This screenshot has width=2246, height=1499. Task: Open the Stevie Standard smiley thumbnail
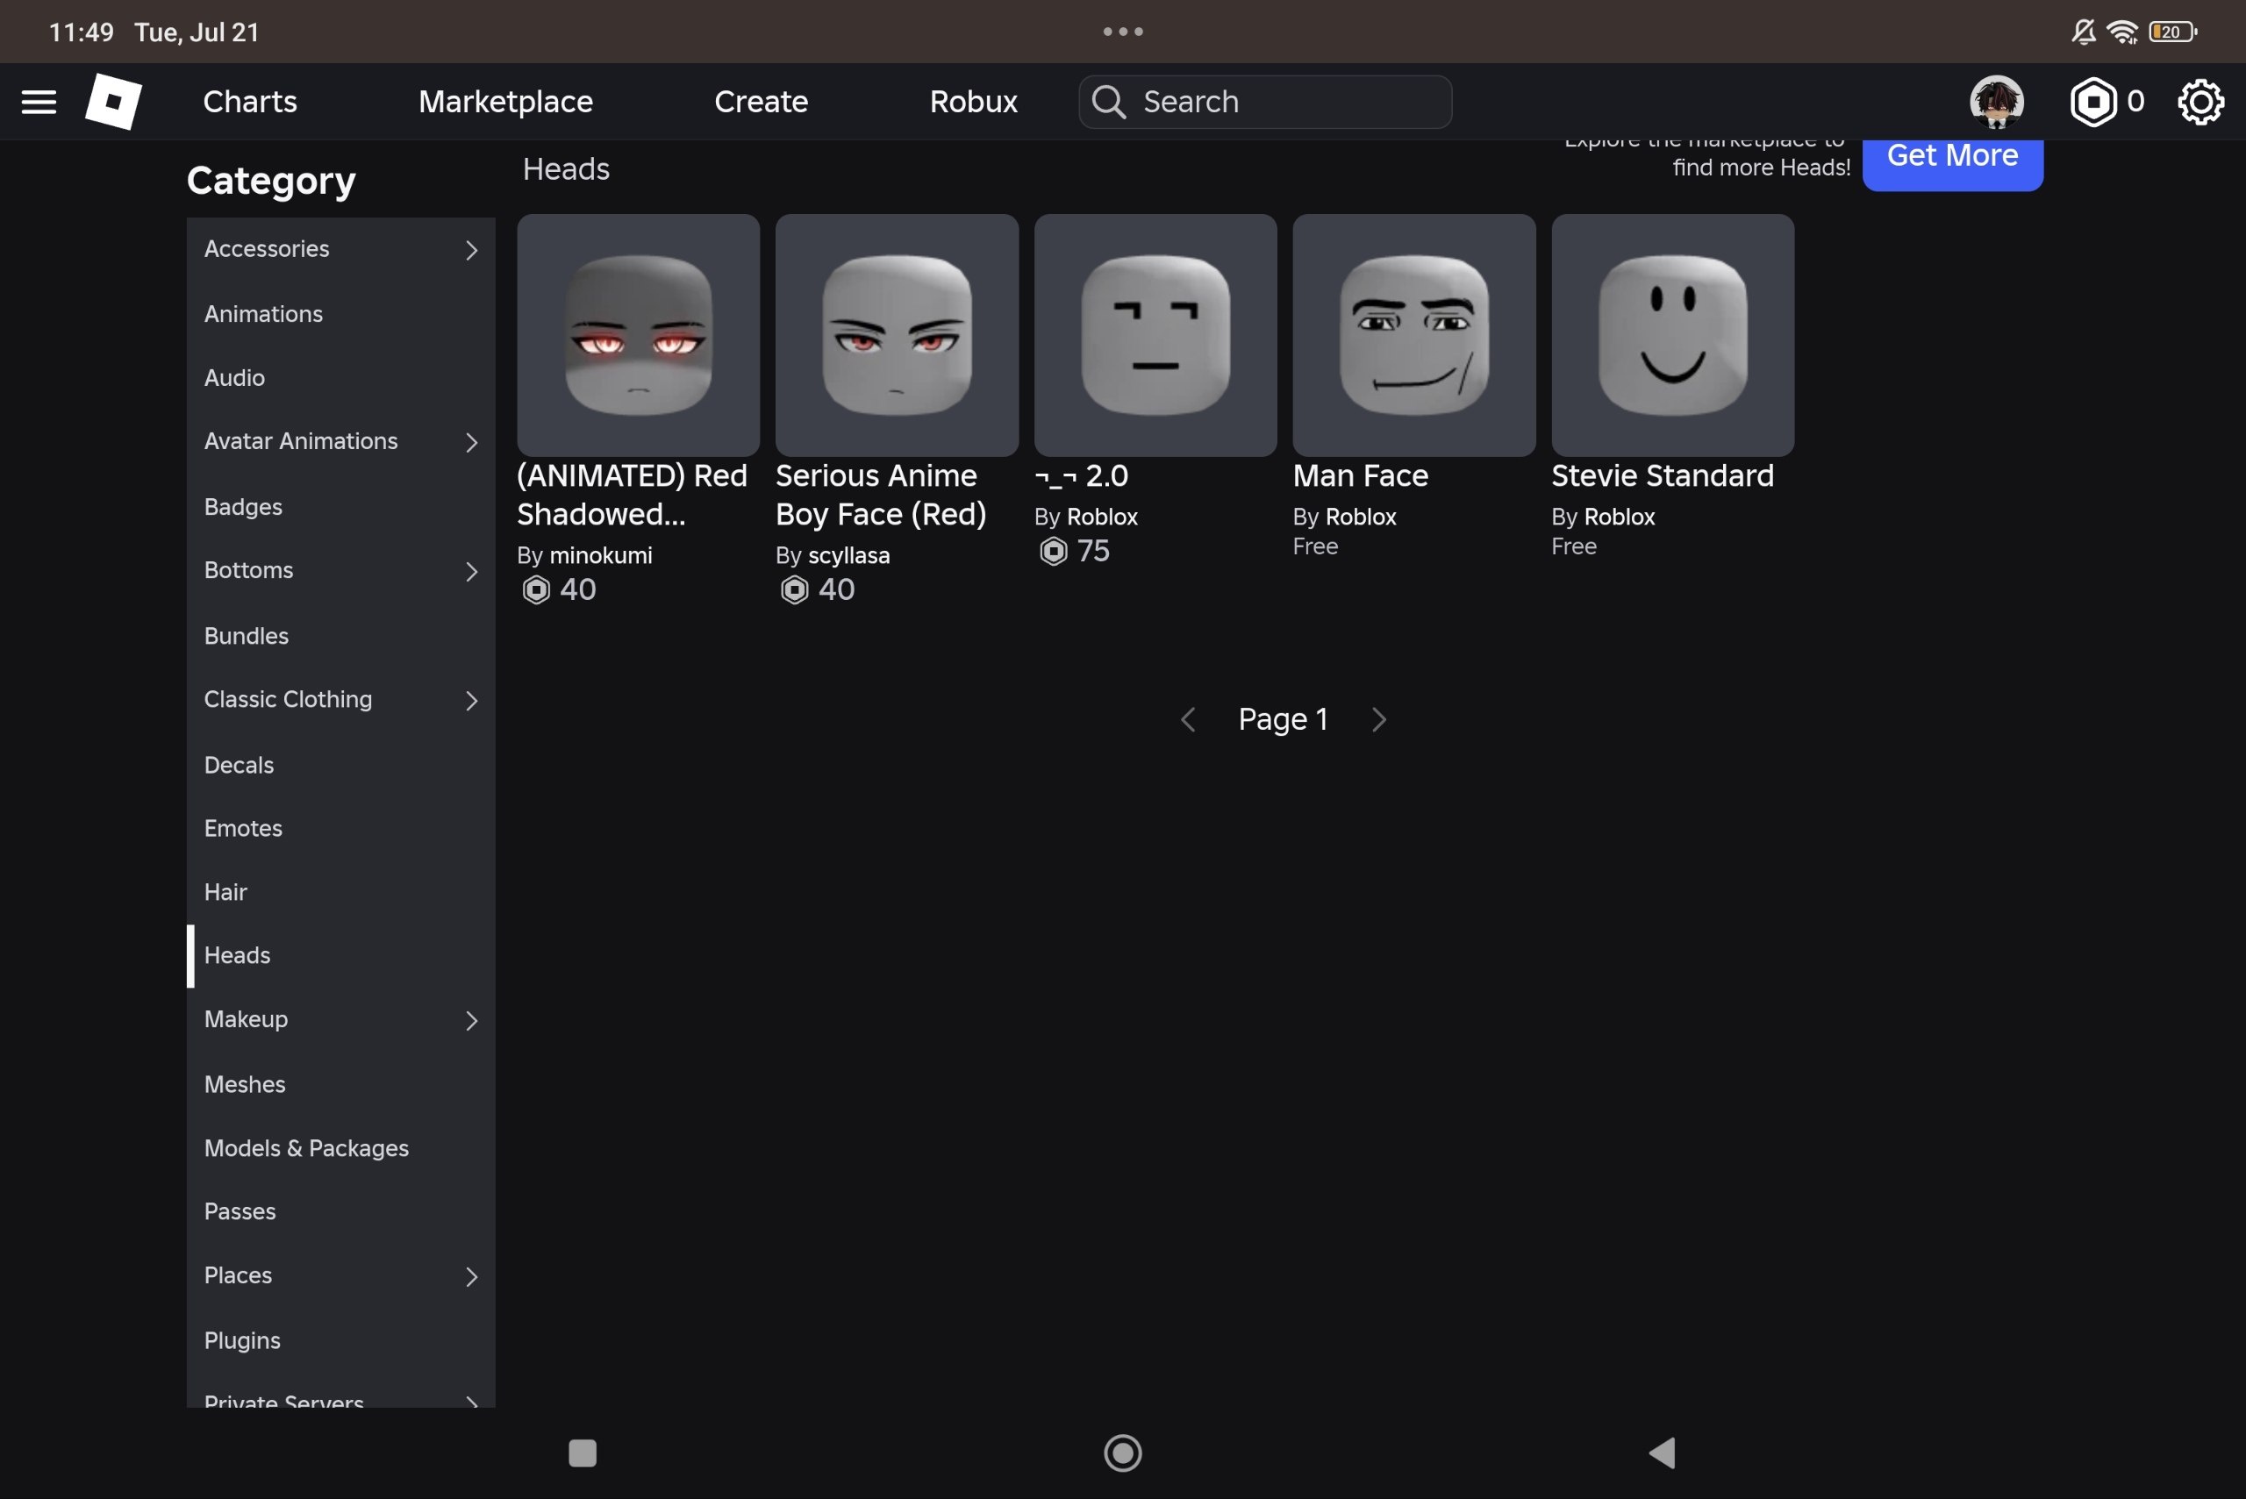tap(1672, 336)
